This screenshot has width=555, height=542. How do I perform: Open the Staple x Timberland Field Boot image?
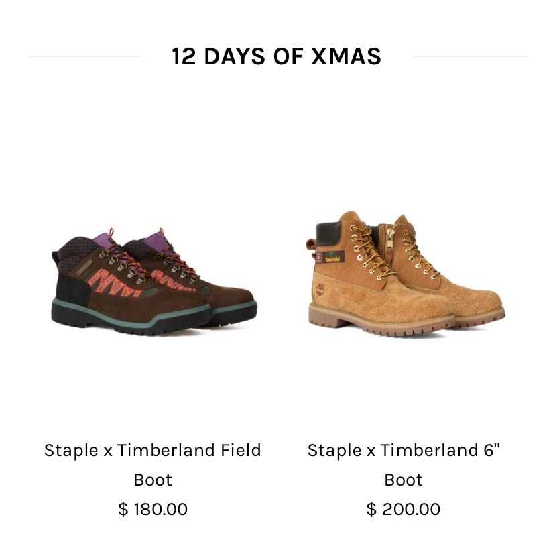(154, 282)
